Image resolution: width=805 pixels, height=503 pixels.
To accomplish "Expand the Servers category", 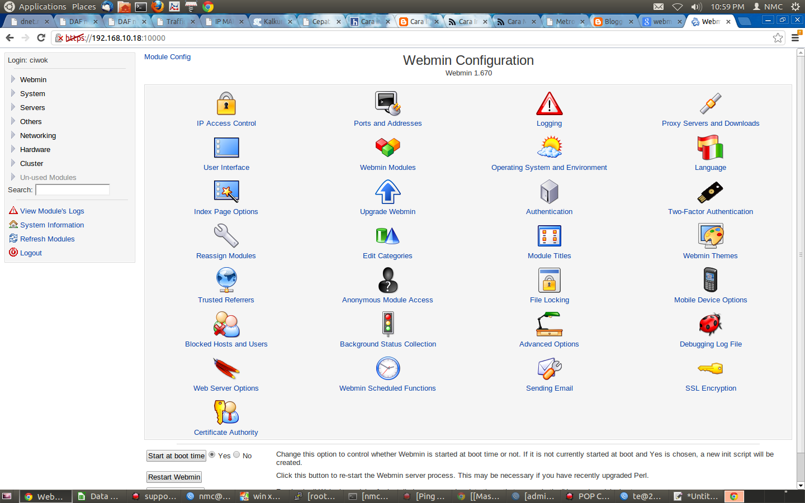I will (32, 107).
